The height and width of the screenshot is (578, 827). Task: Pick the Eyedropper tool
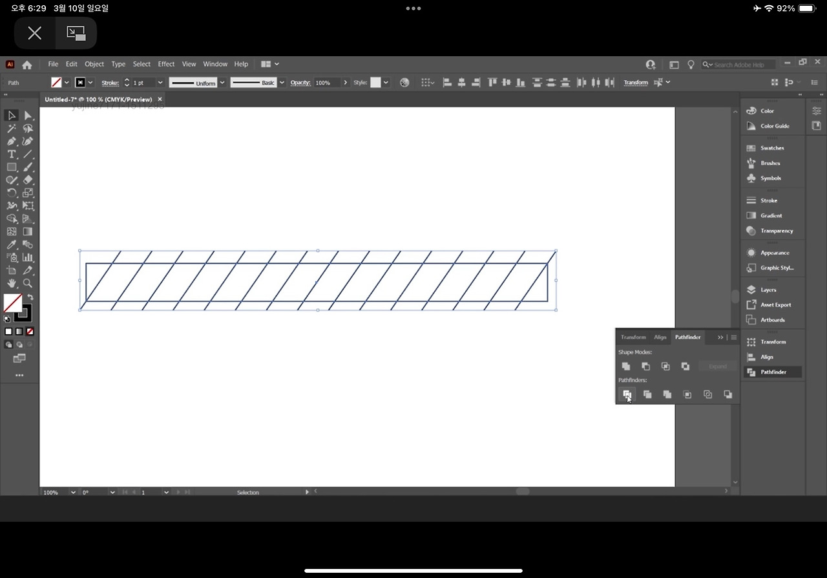point(12,244)
